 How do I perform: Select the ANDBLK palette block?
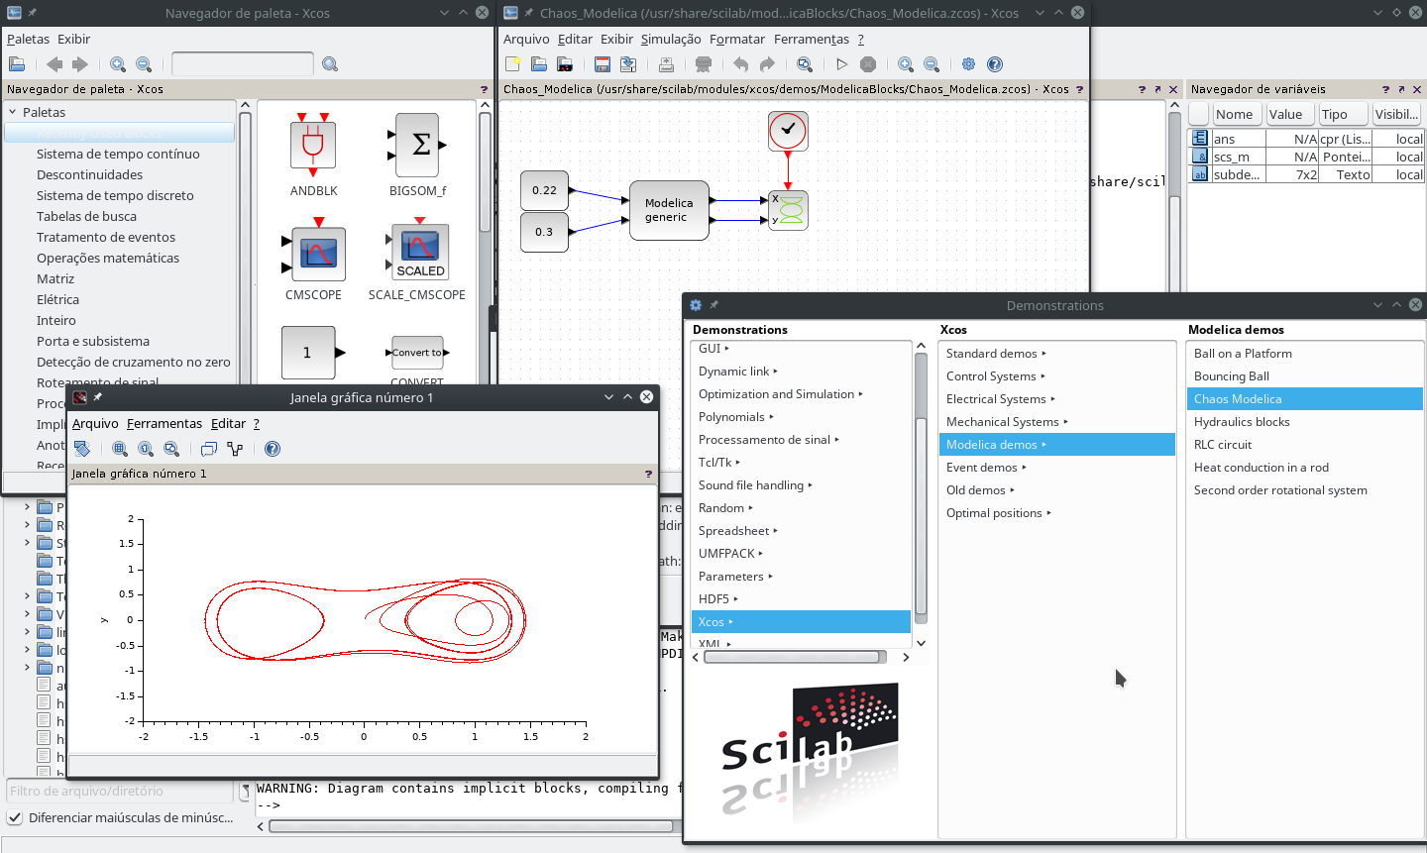(x=313, y=145)
